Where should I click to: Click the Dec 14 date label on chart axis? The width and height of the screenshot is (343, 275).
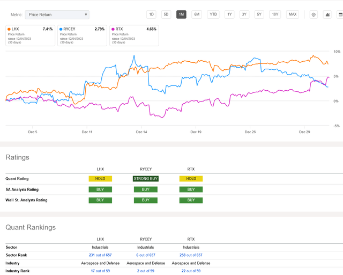click(141, 132)
